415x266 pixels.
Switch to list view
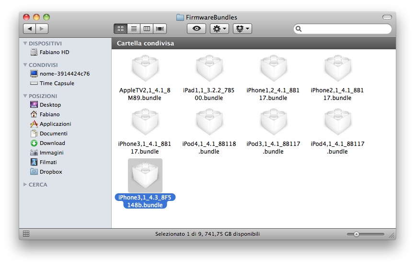coord(134,29)
